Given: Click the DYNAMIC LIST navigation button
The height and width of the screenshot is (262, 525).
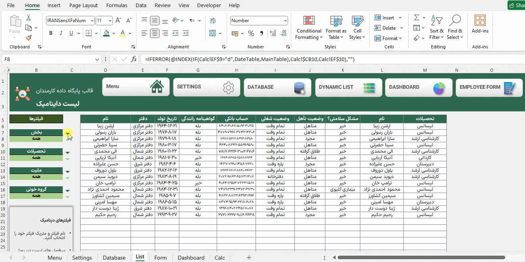Looking at the screenshot, I should point(349,87).
